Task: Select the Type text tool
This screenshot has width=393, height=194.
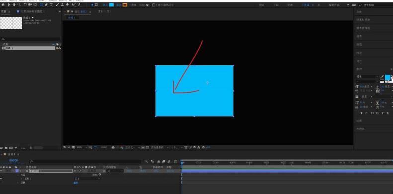Action: click(x=51, y=5)
